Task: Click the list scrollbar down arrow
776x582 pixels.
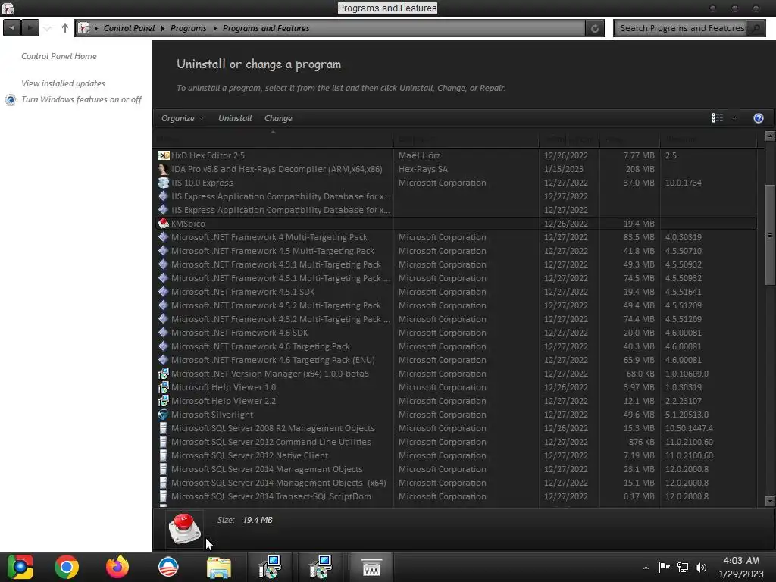Action: (x=770, y=501)
